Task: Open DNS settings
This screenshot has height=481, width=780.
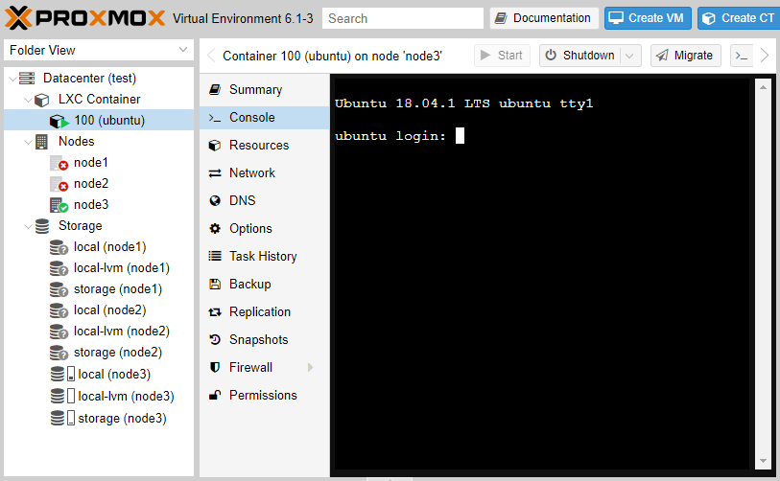Action: (242, 200)
